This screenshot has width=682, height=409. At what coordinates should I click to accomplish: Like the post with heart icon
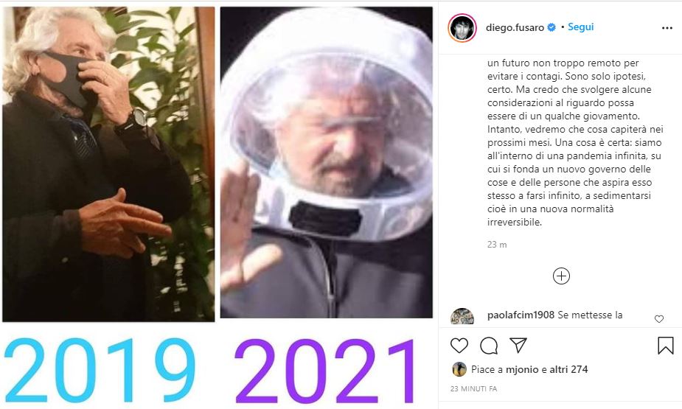point(459,346)
